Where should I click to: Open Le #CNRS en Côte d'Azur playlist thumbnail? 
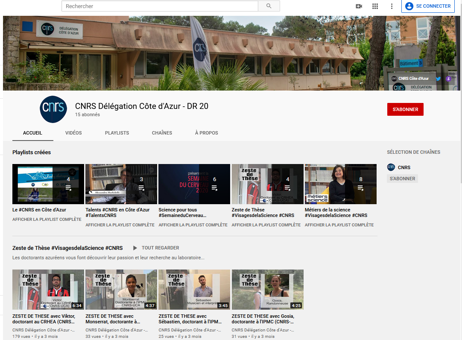48,184
